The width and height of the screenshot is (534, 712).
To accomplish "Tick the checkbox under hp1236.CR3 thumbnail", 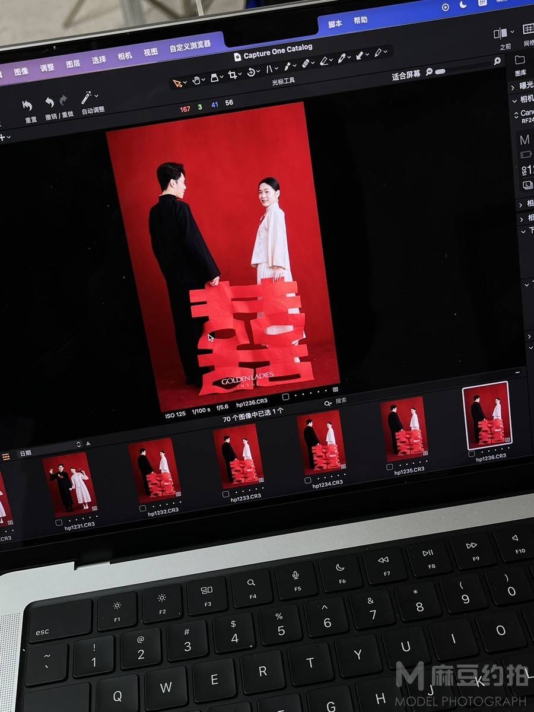I will click(x=471, y=454).
